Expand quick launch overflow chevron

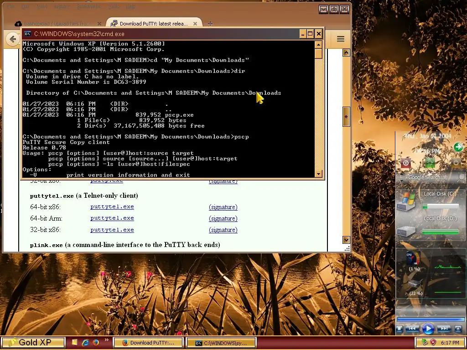[106, 340]
